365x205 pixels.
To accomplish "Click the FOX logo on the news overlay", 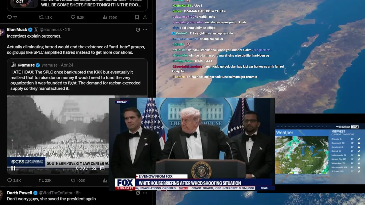I will [x=125, y=183].
